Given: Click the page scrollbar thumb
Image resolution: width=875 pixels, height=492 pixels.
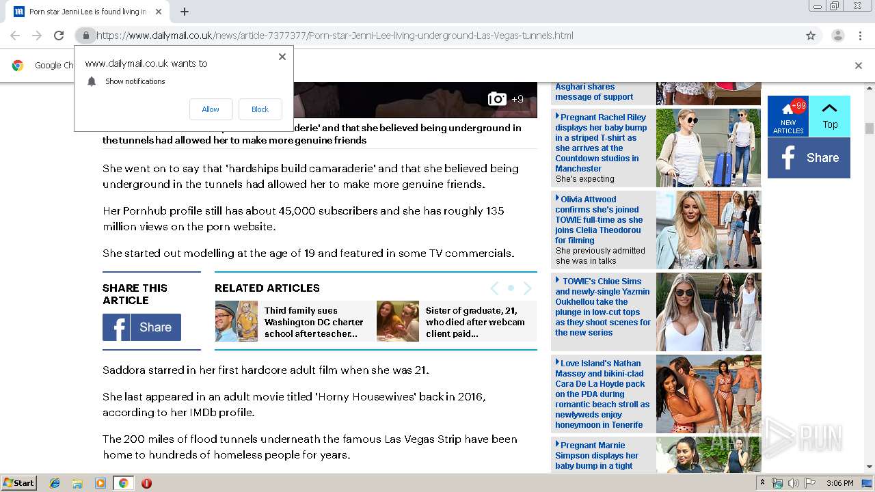Looking at the screenshot, I should pos(870,128).
